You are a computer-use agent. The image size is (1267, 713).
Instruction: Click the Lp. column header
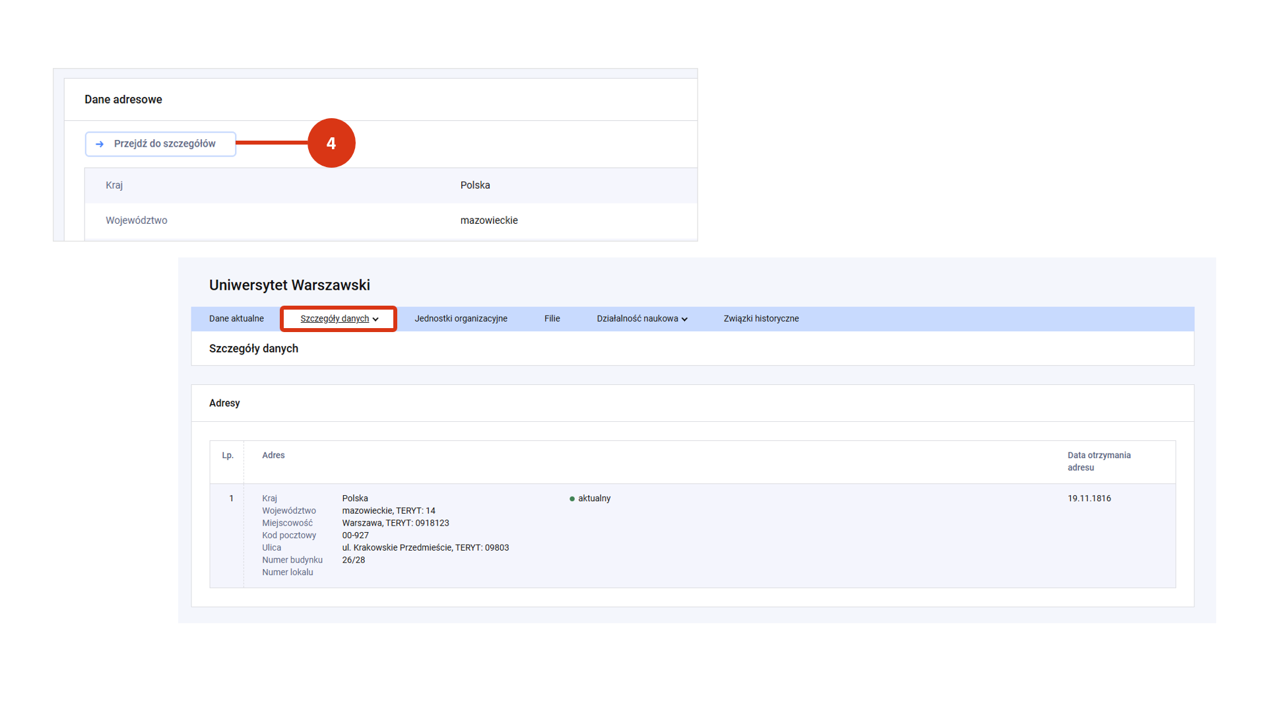coord(228,456)
